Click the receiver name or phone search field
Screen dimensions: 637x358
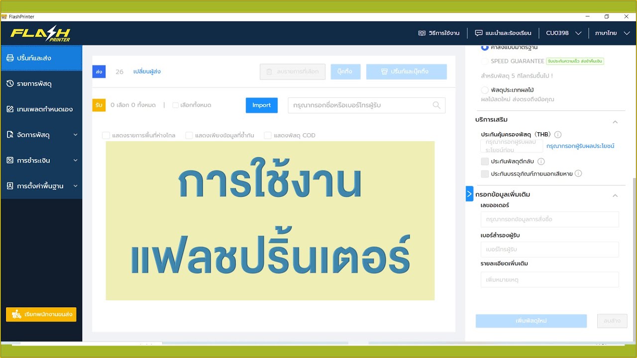click(x=367, y=105)
